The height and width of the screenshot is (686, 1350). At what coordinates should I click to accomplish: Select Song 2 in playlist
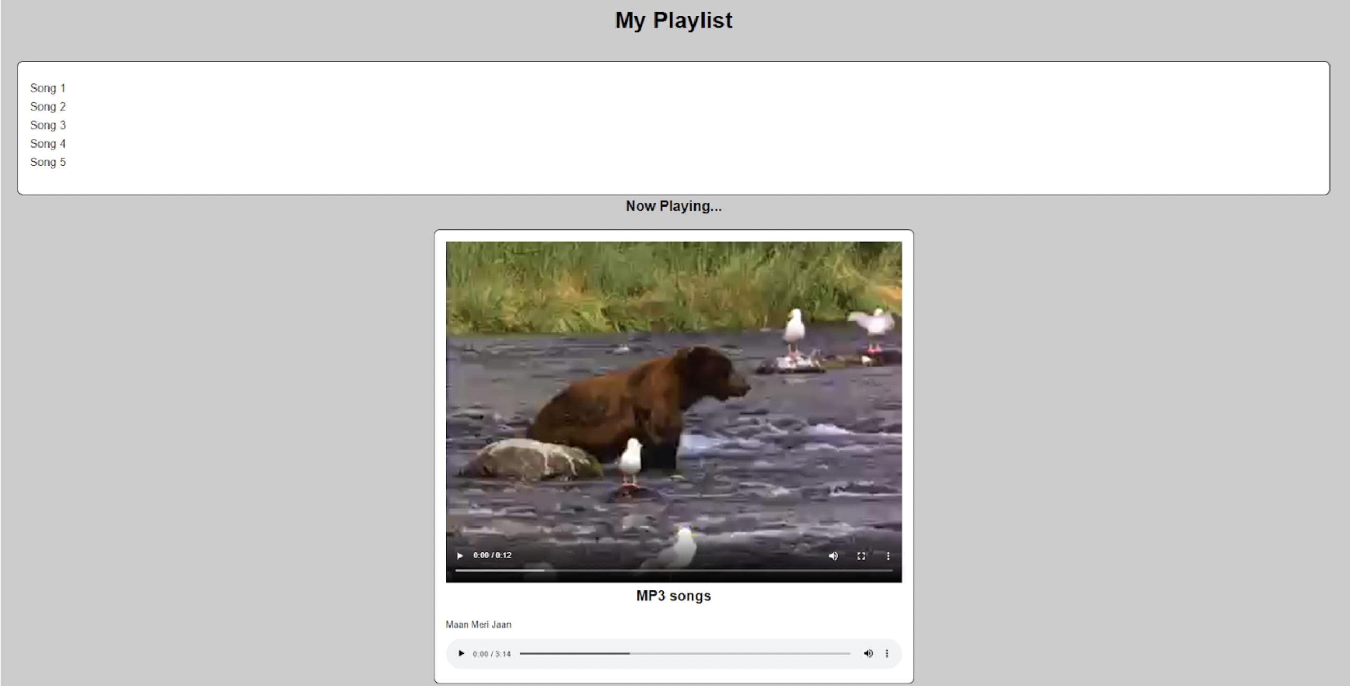pyautogui.click(x=47, y=106)
